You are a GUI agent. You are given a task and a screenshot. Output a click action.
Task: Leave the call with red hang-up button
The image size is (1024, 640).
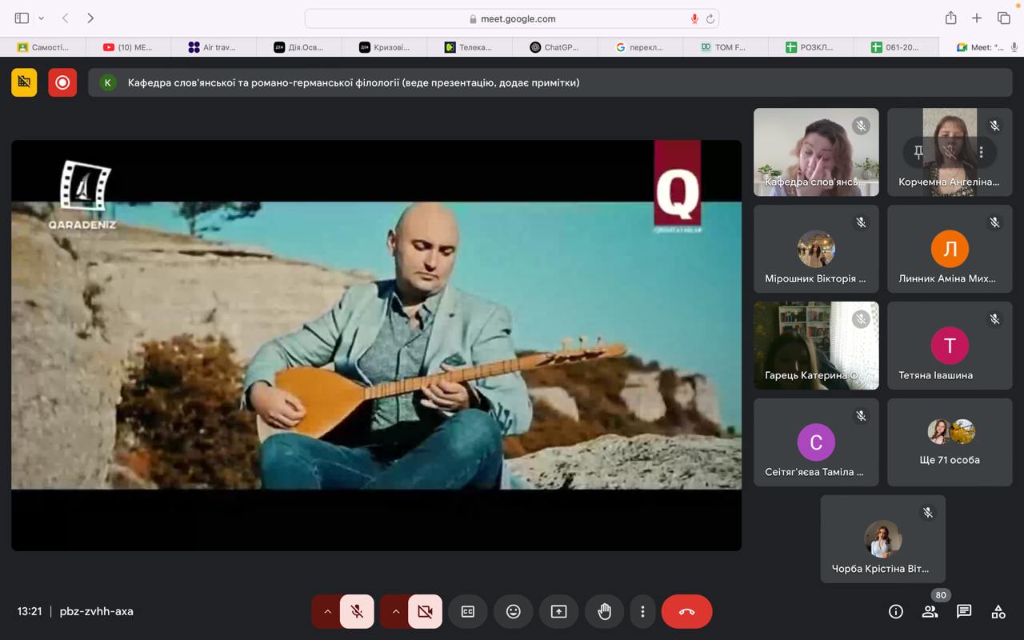[x=686, y=612]
